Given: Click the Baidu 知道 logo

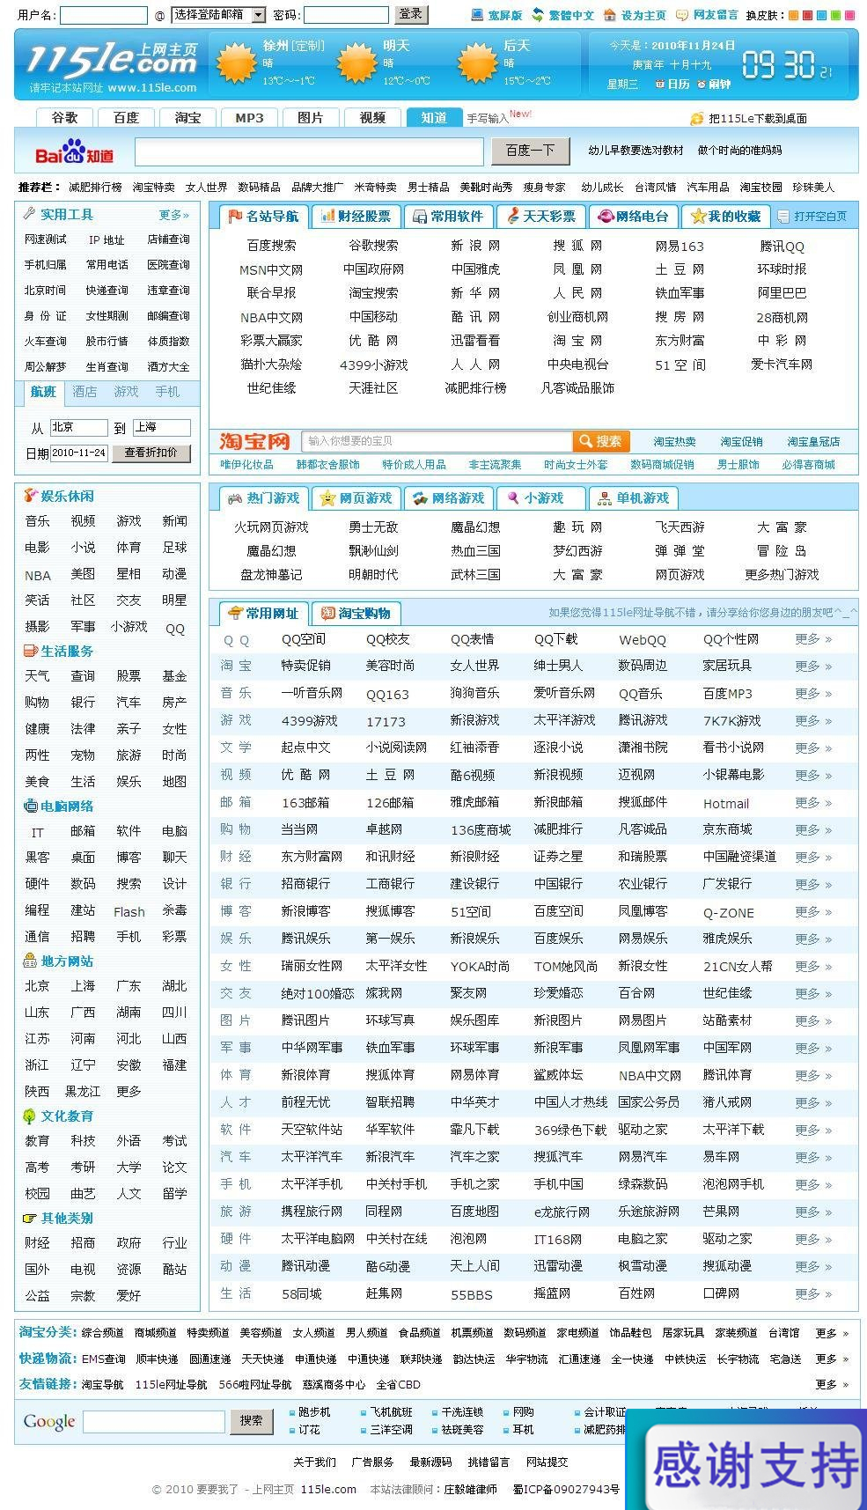Looking at the screenshot, I should [x=74, y=151].
